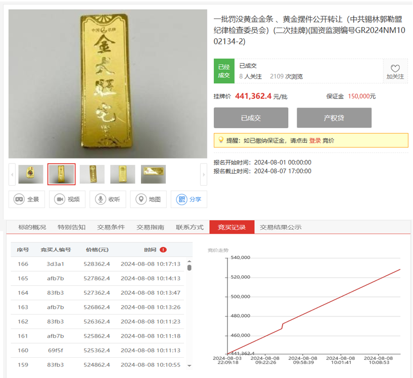Select the 竞买记录 tab
This screenshot has width=413, height=378.
coord(232,227)
